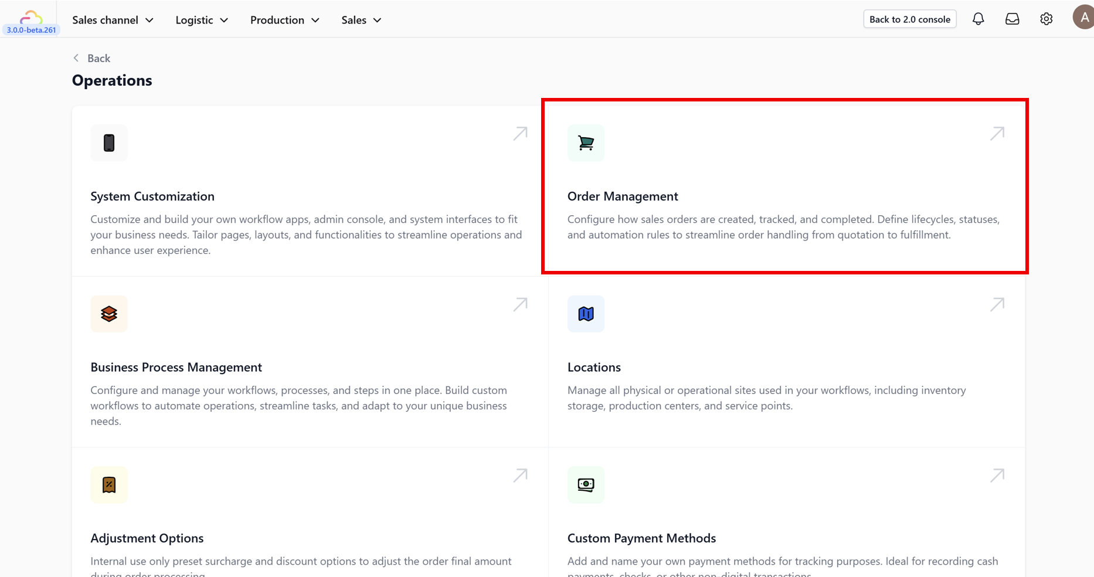The image size is (1094, 577).
Task: Open Order Management via its arrow icon
Action: pyautogui.click(x=997, y=134)
